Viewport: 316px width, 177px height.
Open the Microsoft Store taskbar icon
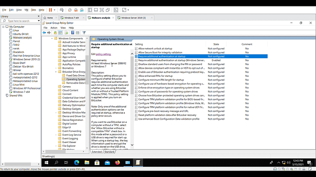97,162
